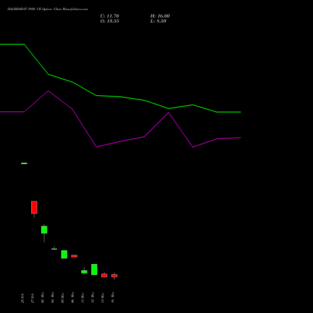The height and width of the screenshot is (313, 313).
Task: Click the open value 'O: 13.55'
Action: pyautogui.click(x=110, y=21)
